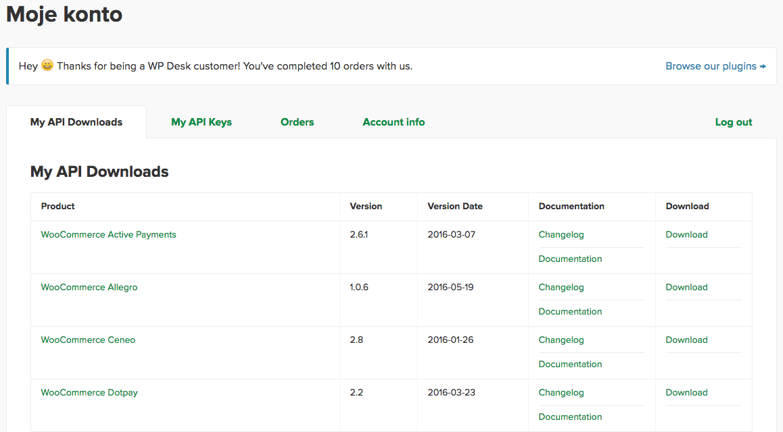
Task: Go to the Account info tab
Action: click(x=394, y=122)
